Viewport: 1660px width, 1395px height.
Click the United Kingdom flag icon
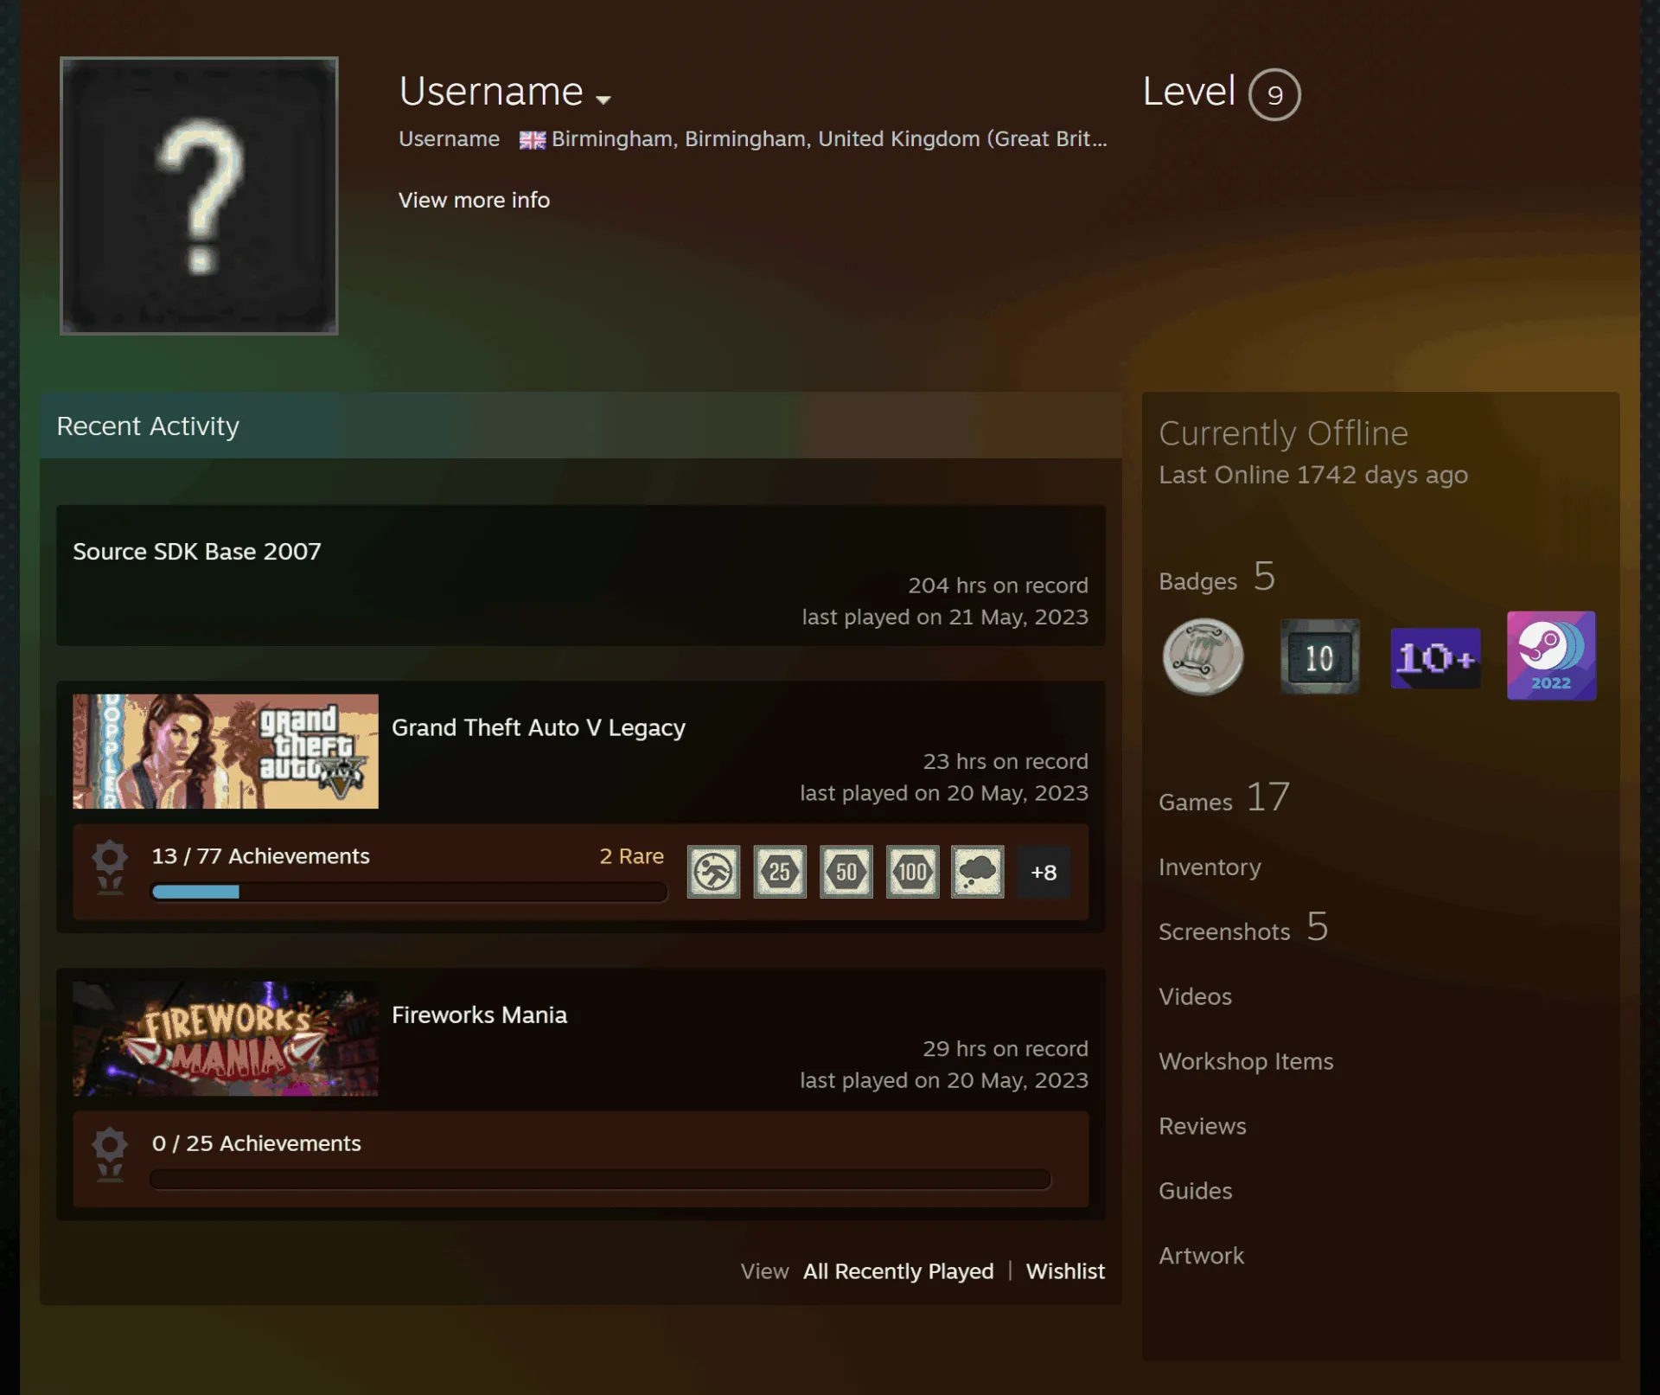pyautogui.click(x=532, y=140)
